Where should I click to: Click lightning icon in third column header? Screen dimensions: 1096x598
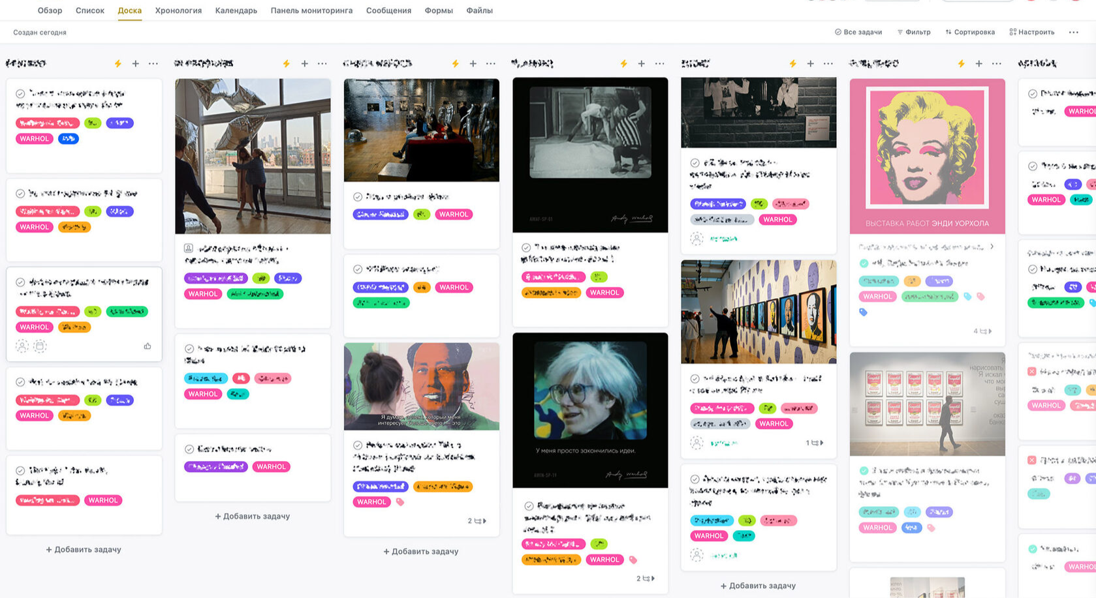pyautogui.click(x=456, y=63)
